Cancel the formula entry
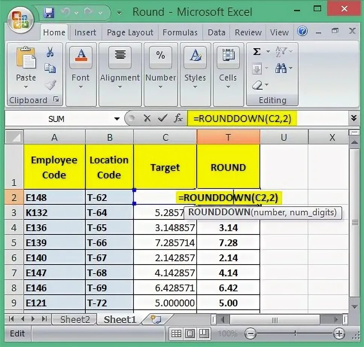Image resolution: width=364 pixels, height=347 pixels. click(x=147, y=119)
